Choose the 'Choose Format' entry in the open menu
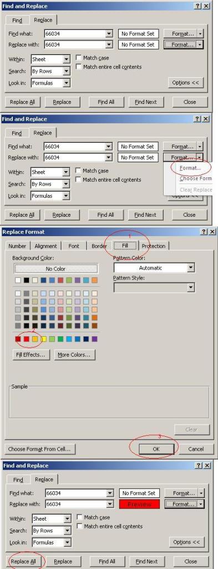Viewport: 218px width, 569px height. point(196,178)
